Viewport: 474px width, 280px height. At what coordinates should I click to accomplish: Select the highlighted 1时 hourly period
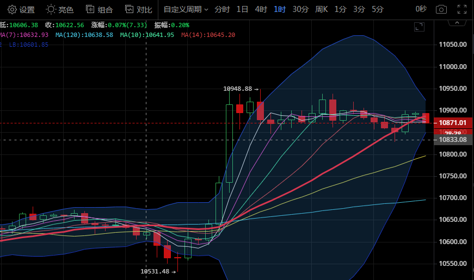tap(279, 9)
